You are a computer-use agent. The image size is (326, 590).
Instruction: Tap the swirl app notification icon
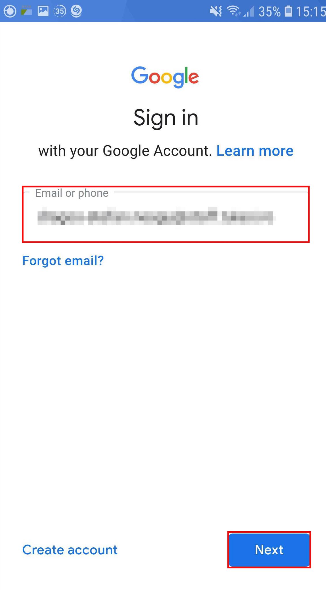(76, 11)
